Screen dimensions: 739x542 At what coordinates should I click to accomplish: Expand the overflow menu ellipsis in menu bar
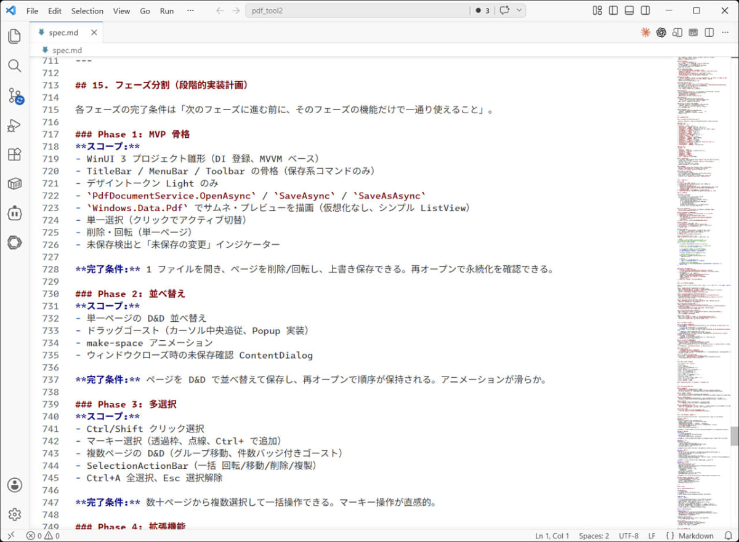(x=190, y=10)
